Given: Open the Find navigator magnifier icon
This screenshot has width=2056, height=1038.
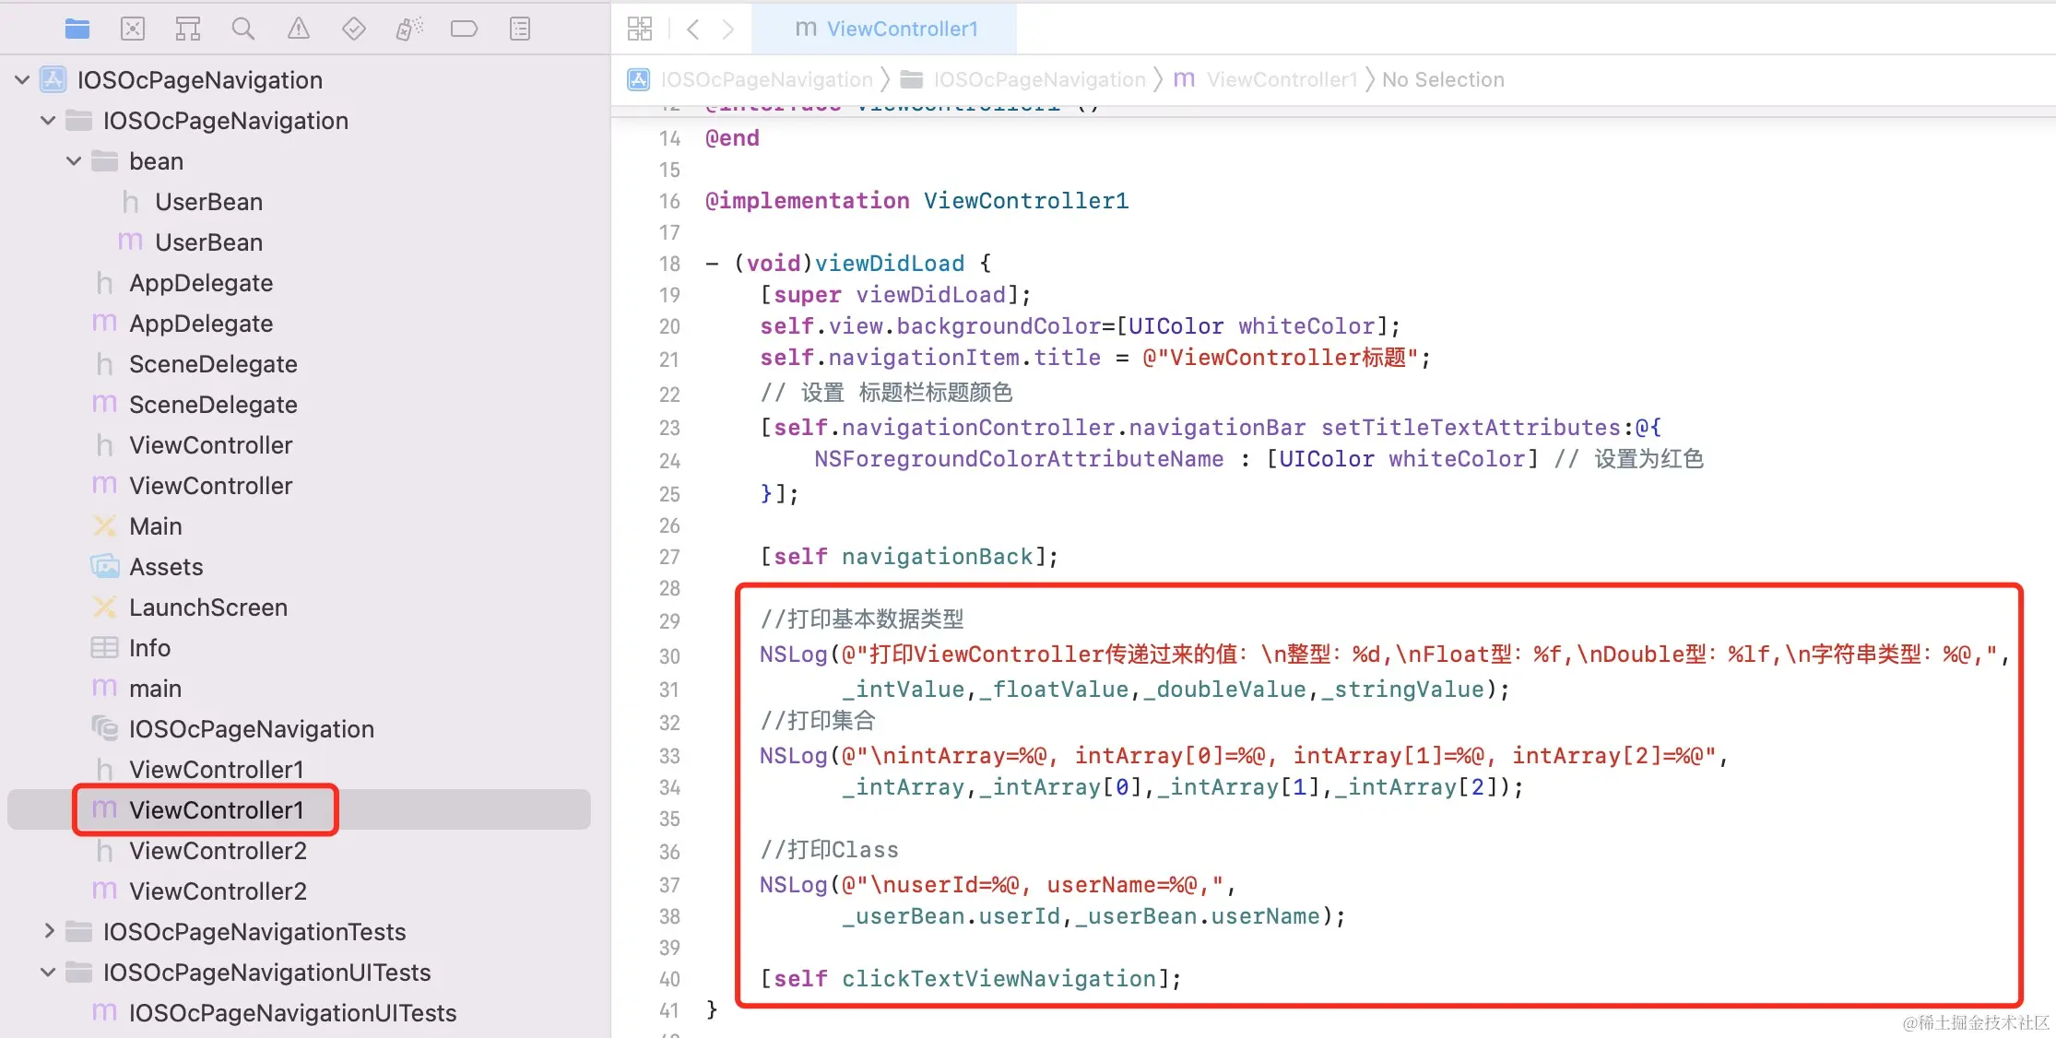Looking at the screenshot, I should click(243, 29).
